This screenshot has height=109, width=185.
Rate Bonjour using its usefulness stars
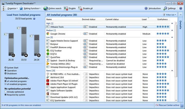pos(160,44)
